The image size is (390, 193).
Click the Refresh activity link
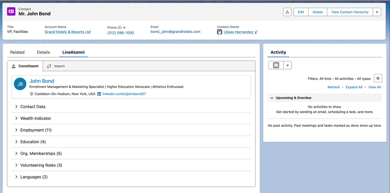[333, 87]
